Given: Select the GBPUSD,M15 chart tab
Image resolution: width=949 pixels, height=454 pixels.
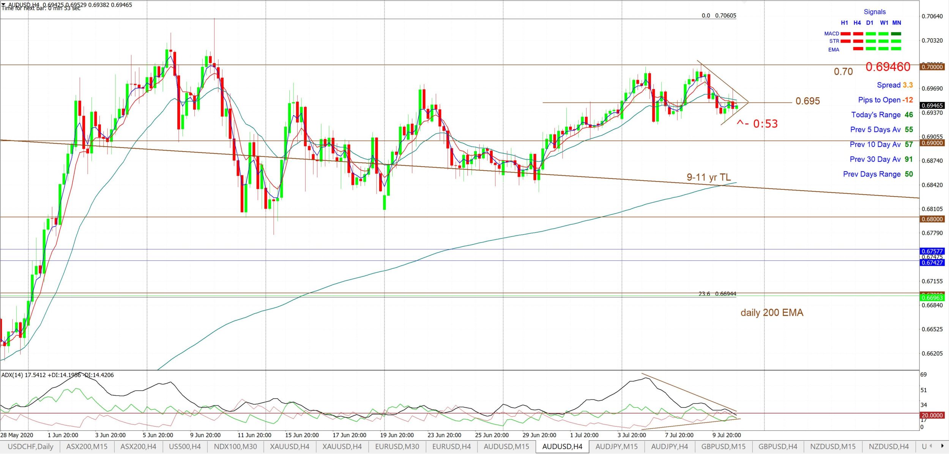Looking at the screenshot, I should (724, 446).
